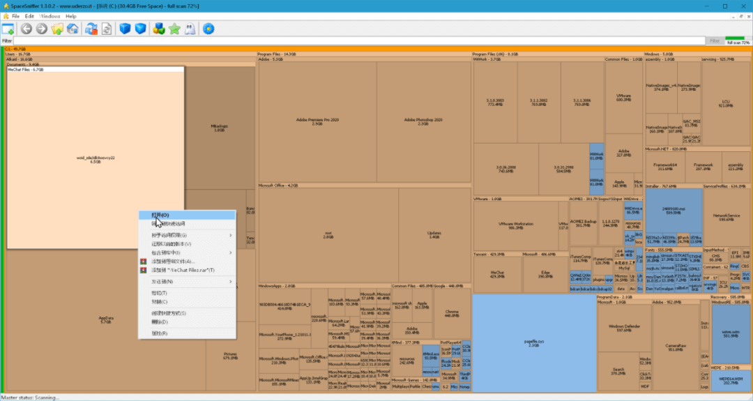Image resolution: width=753 pixels, height=401 pixels.
Task: Click the colored blocks toolbar icon
Action: 159,29
